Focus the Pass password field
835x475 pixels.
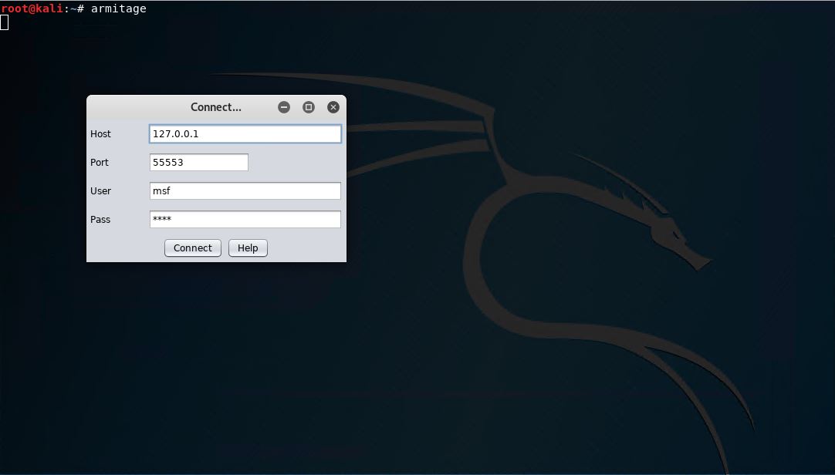245,219
